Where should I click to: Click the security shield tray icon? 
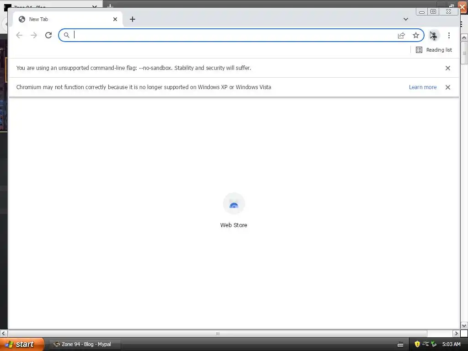417,344
